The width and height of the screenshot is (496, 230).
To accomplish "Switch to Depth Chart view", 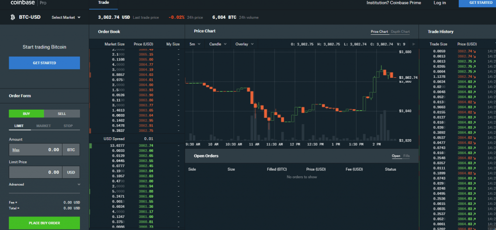I will tap(400, 31).
